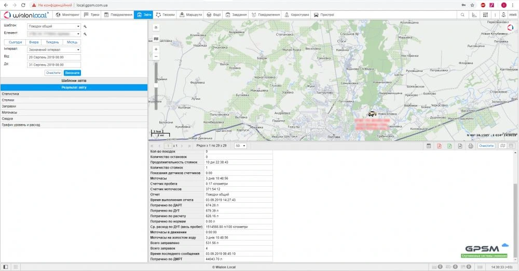Viewport: 519px width, 271px height.
Task: Zoom in on the map with the plus button
Action: [156, 49]
